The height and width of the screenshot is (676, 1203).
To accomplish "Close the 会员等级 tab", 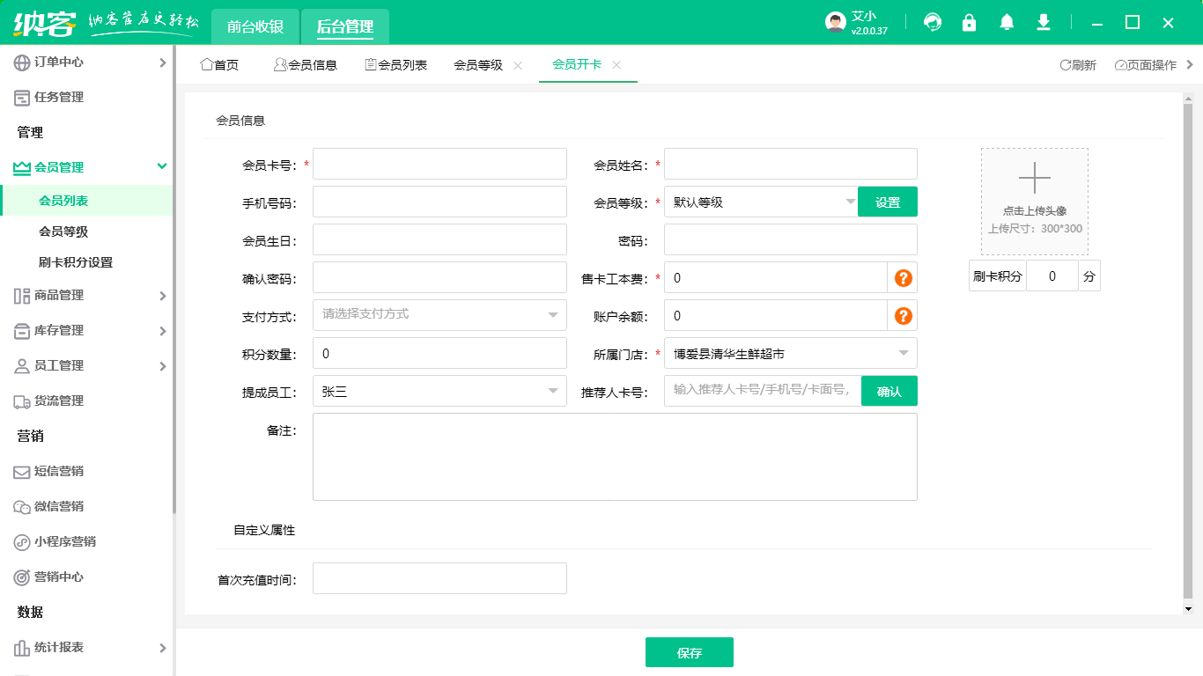I will (x=518, y=65).
